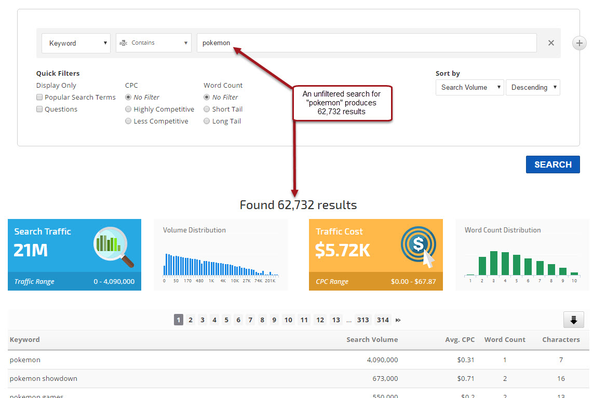Select Highly Competitive CPC radio option
593x398 pixels.
[128, 109]
